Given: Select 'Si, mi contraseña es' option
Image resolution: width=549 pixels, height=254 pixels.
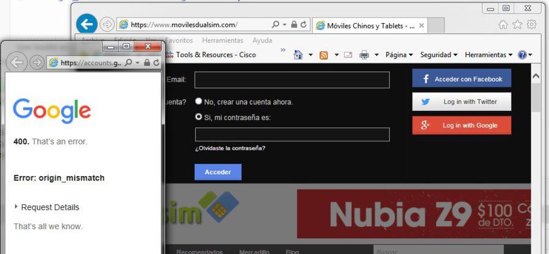Looking at the screenshot, I should (199, 117).
